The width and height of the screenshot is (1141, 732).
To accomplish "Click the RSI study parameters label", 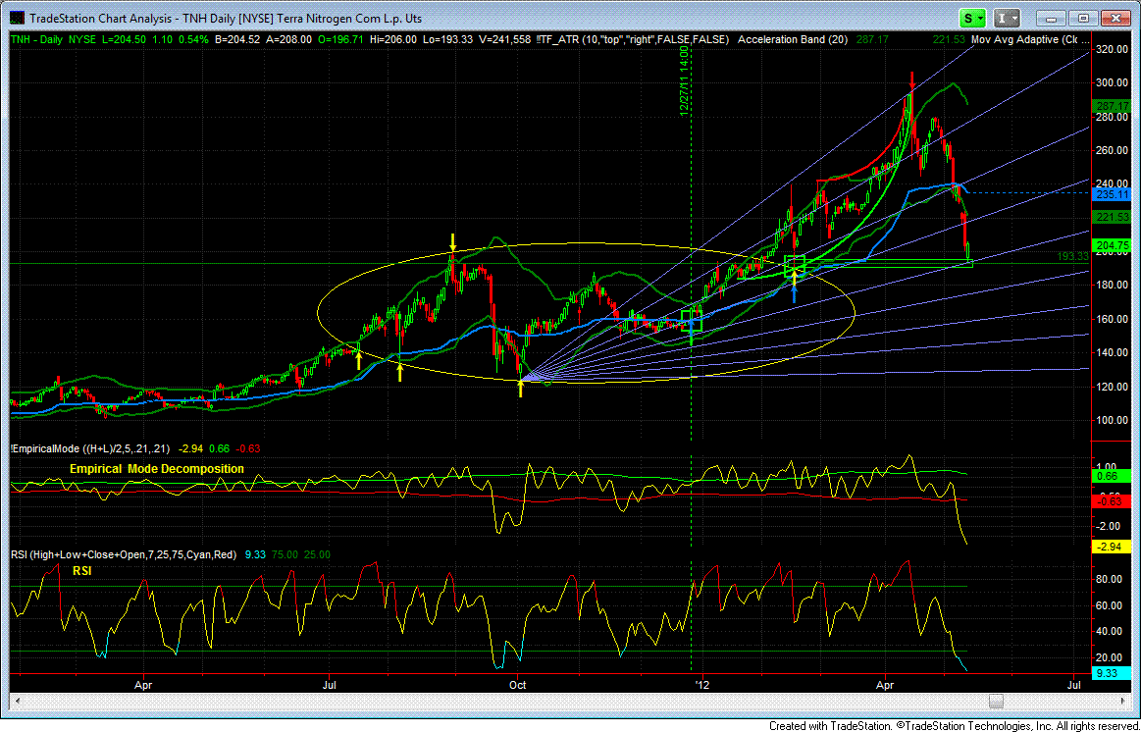I will tap(124, 554).
